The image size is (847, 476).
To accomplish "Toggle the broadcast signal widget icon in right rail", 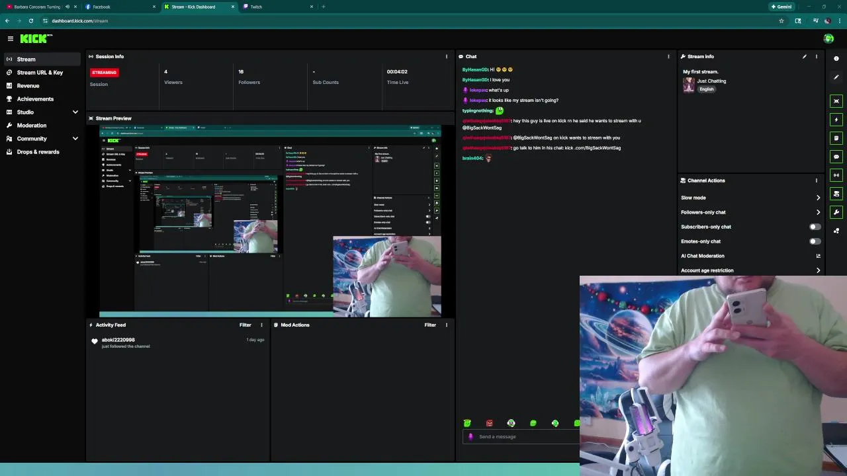I will coord(836,175).
